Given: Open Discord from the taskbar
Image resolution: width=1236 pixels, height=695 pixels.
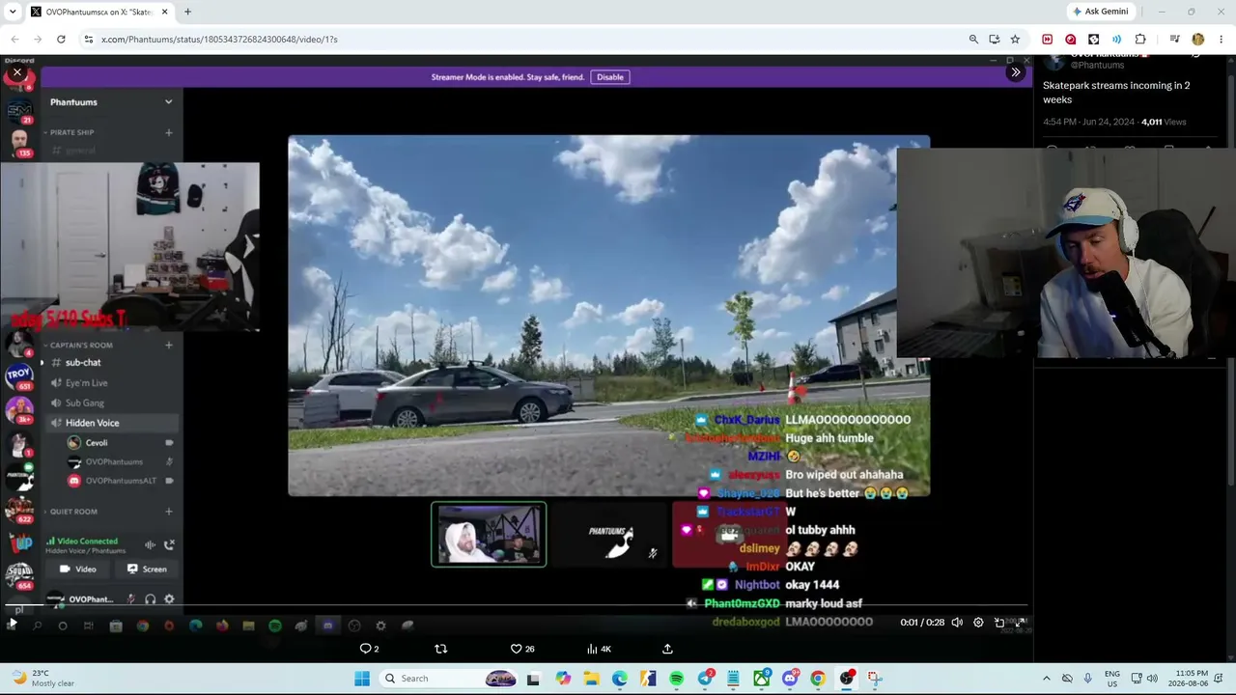Looking at the screenshot, I should pos(790,679).
